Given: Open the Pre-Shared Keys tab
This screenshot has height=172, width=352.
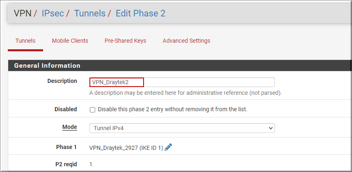Looking at the screenshot, I should coord(125,41).
